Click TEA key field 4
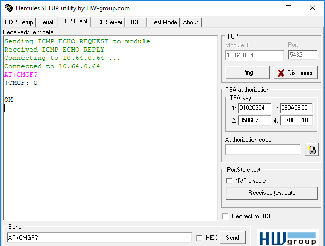Viewport: 325px width, 246px height. [296, 120]
